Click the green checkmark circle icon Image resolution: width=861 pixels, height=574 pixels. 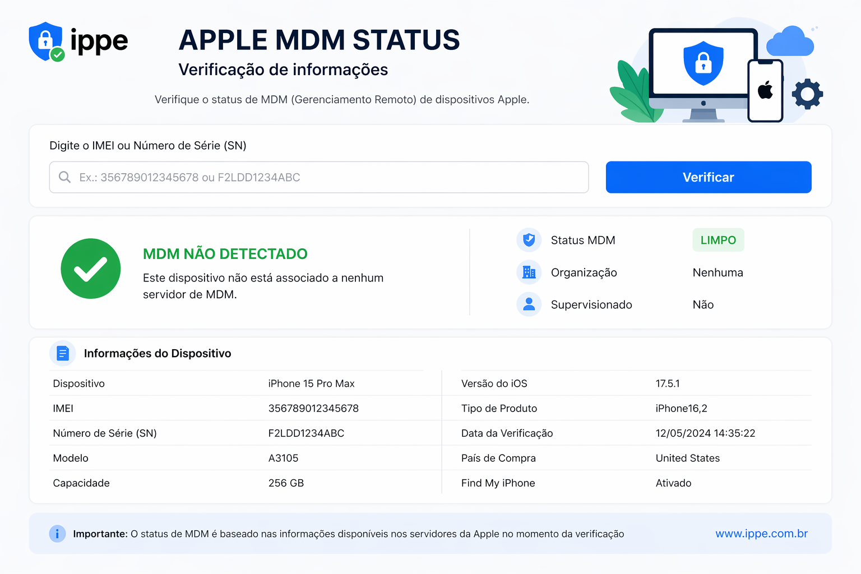(x=91, y=269)
